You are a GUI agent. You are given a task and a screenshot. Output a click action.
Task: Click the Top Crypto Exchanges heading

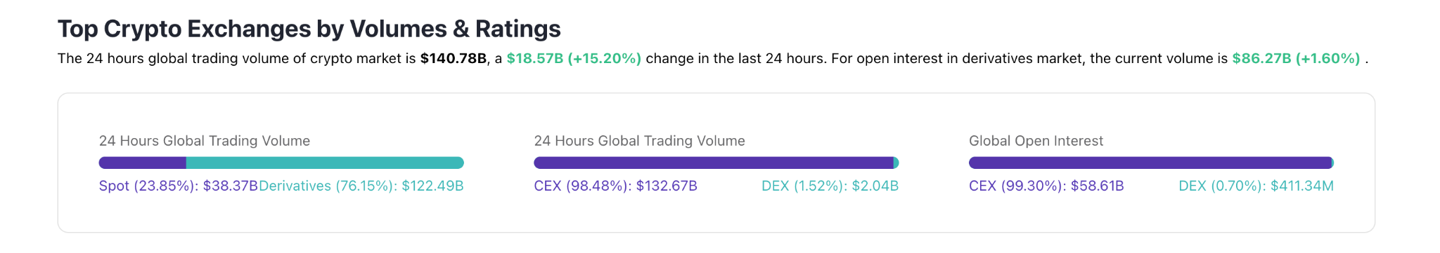click(x=309, y=29)
